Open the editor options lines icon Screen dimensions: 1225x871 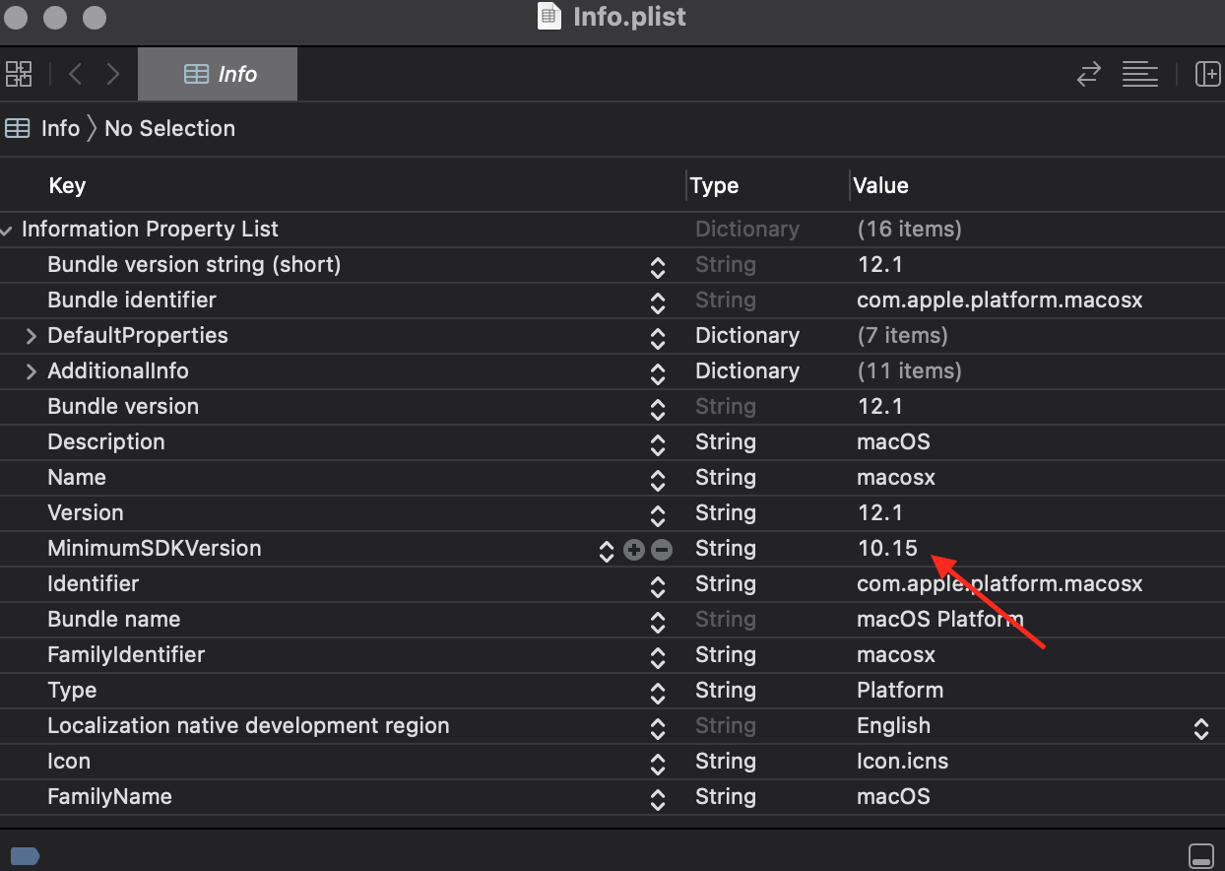pyautogui.click(x=1140, y=74)
